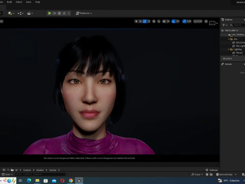
Task: Select the first SM_ mesh in Outliner
Action: (238, 42)
